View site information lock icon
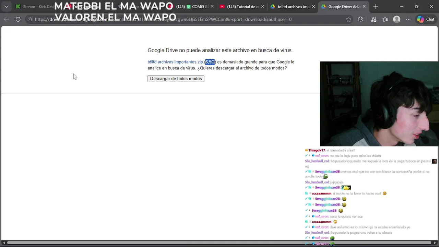439x247 pixels. coord(30,19)
